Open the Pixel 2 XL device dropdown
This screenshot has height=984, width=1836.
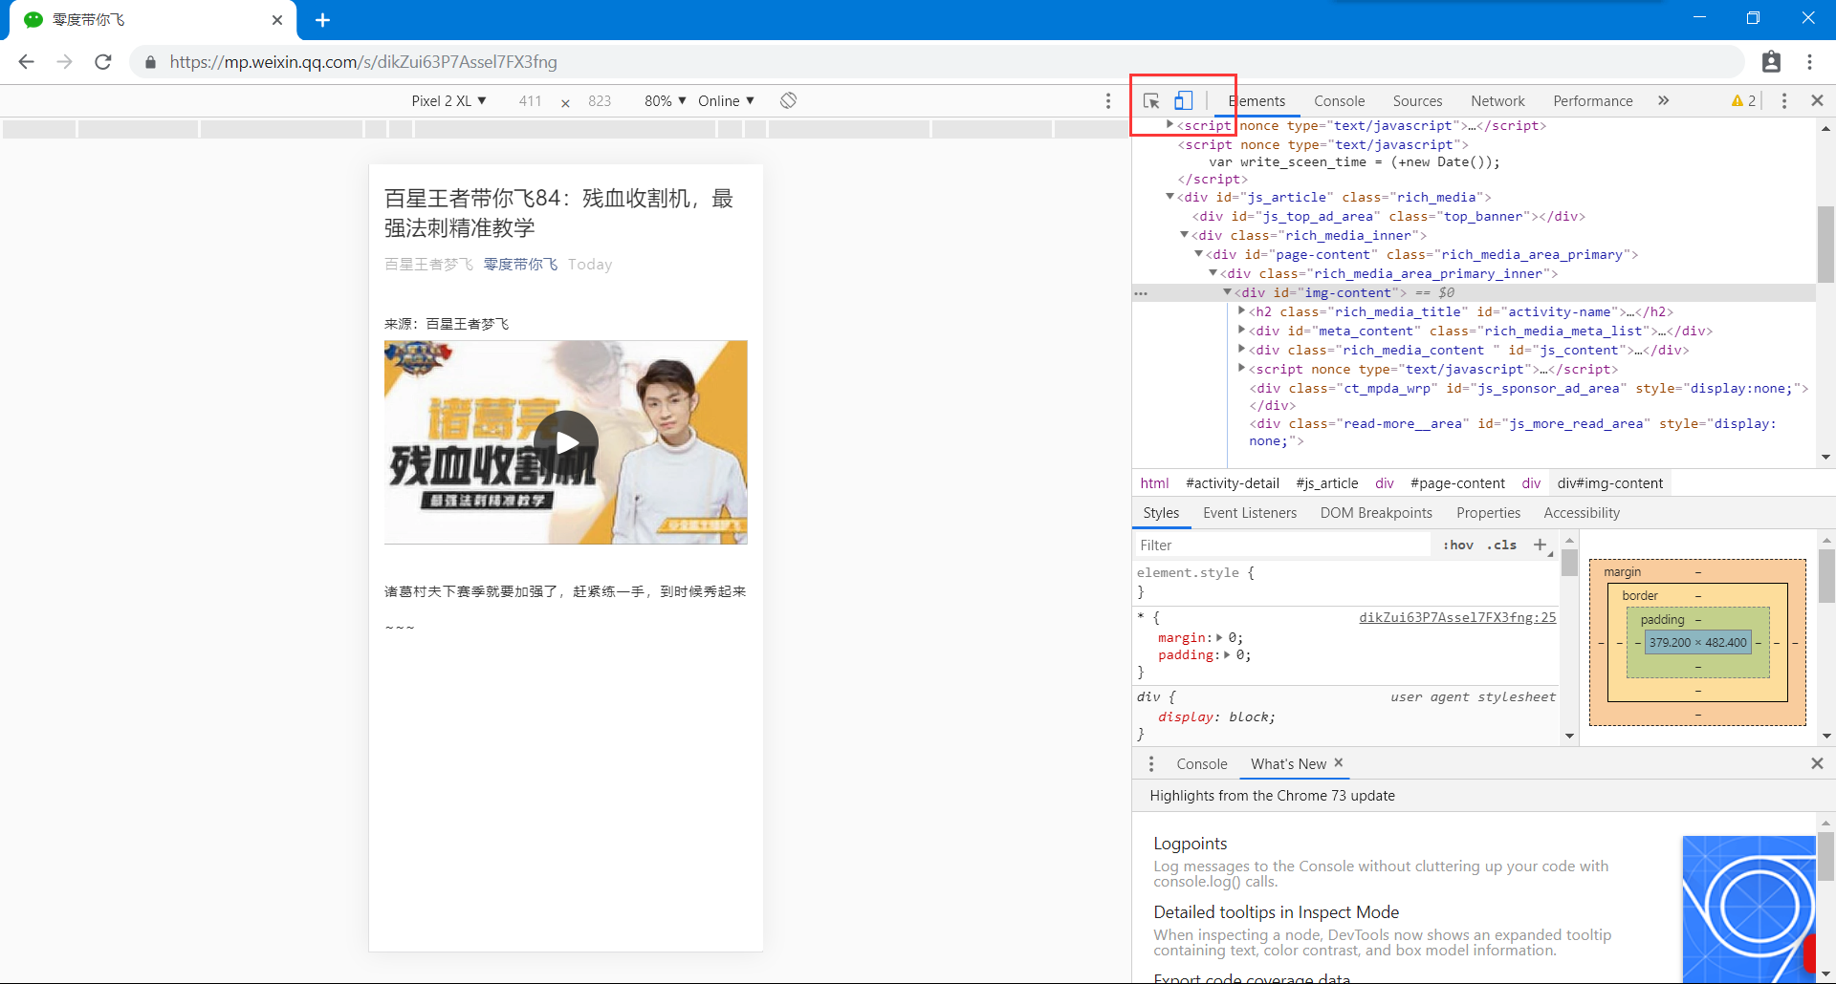coord(448,100)
